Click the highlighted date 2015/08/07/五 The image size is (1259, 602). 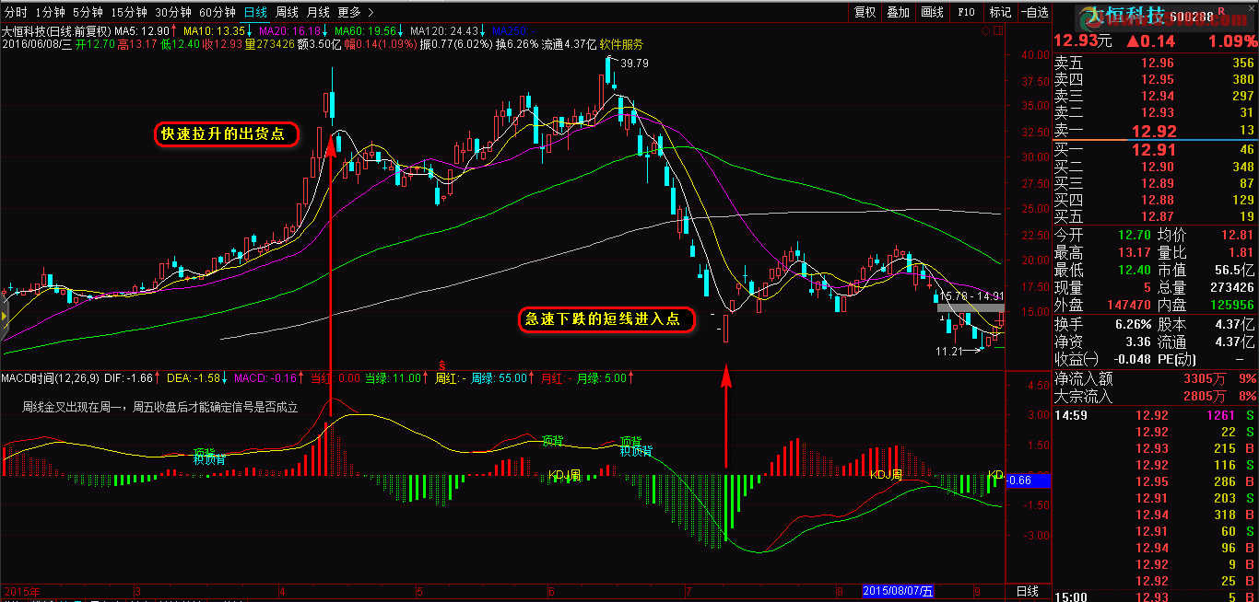tap(899, 590)
